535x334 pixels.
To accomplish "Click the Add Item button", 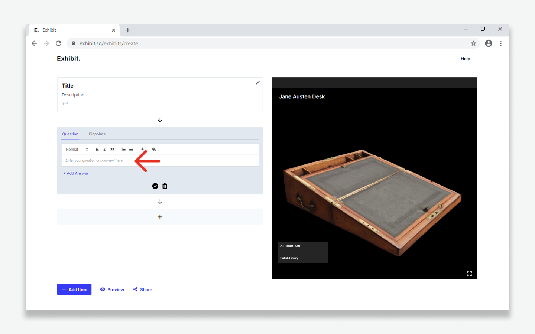I will pyautogui.click(x=74, y=289).
